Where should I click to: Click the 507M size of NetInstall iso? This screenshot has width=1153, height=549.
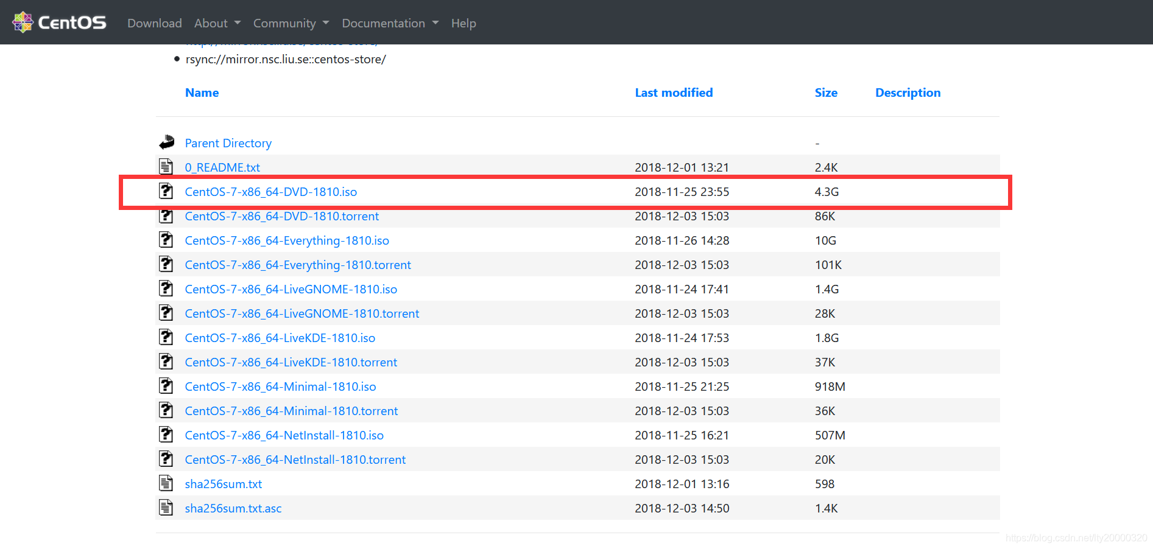coord(830,435)
